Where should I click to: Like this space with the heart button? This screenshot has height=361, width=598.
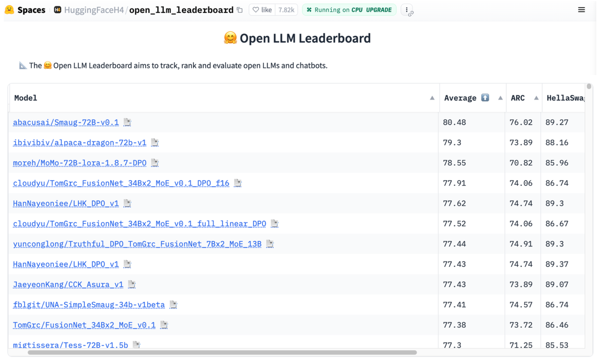coord(262,10)
